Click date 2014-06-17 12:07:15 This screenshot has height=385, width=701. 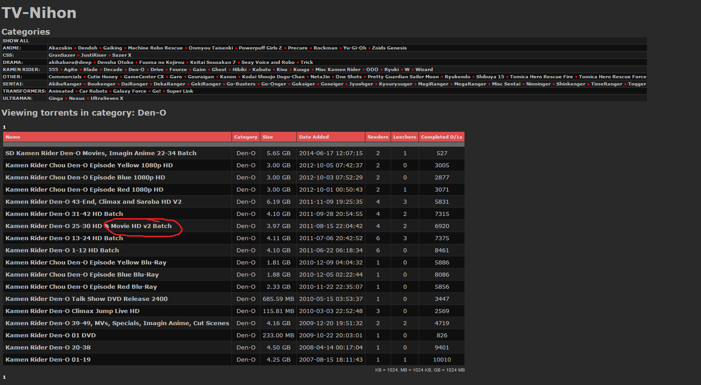coord(331,153)
